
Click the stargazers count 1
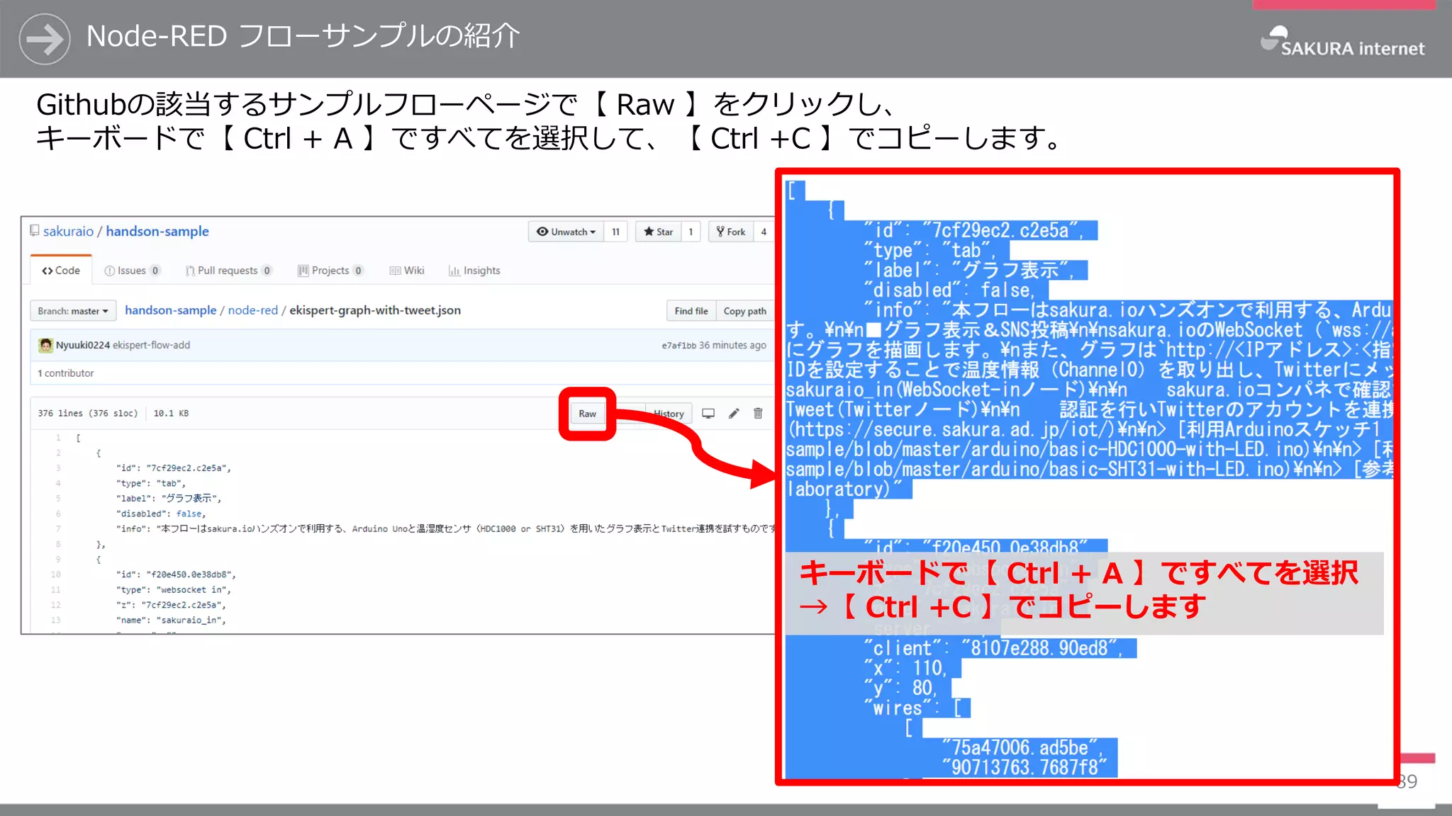click(x=691, y=232)
